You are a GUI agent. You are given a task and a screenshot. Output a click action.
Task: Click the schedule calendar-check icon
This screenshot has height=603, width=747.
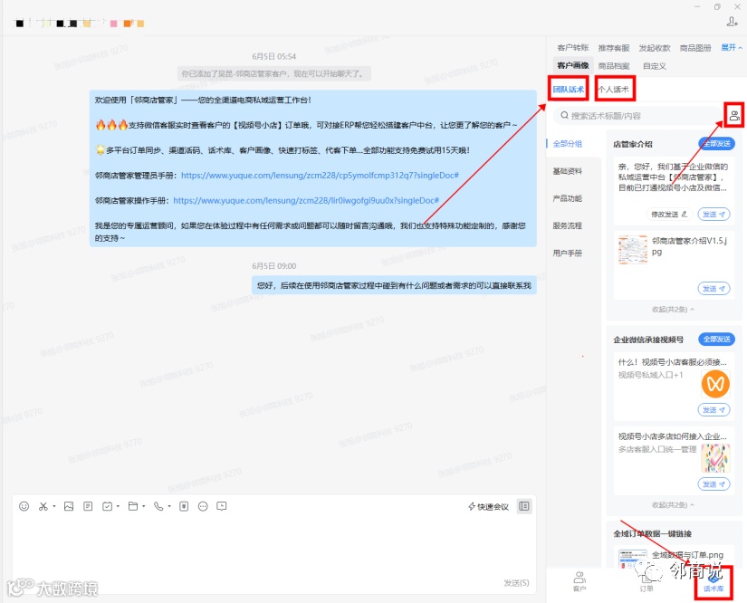[x=107, y=506]
